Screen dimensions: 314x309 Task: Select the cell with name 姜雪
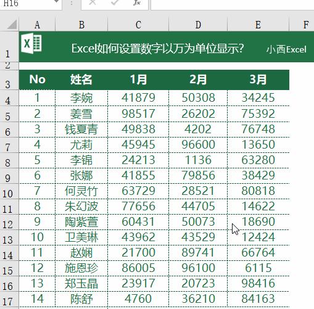pyautogui.click(x=81, y=114)
